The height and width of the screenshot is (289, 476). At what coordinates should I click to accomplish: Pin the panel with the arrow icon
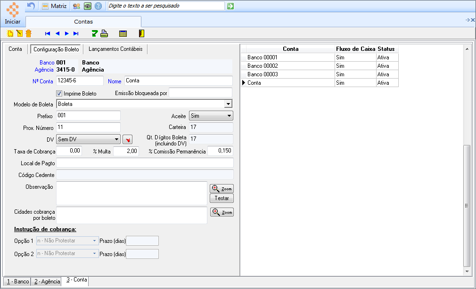(x=468, y=20)
